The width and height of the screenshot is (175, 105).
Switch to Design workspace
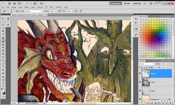127,3
